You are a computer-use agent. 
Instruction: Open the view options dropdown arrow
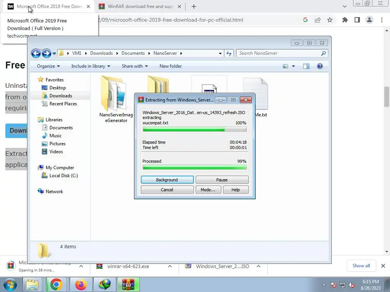pos(293,66)
